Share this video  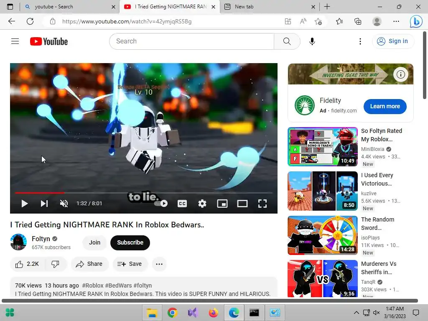click(89, 264)
